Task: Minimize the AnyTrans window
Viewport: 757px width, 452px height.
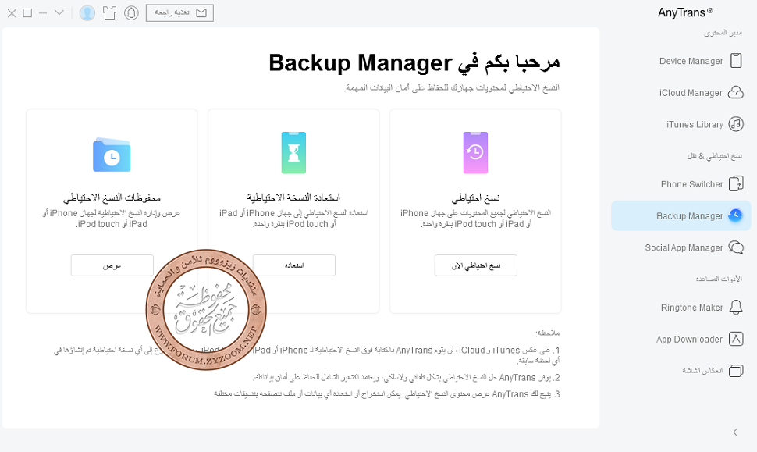Action: point(43,13)
